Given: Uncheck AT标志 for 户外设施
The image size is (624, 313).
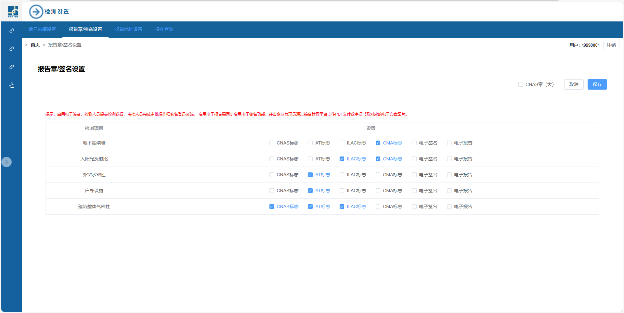Looking at the screenshot, I should 310,191.
